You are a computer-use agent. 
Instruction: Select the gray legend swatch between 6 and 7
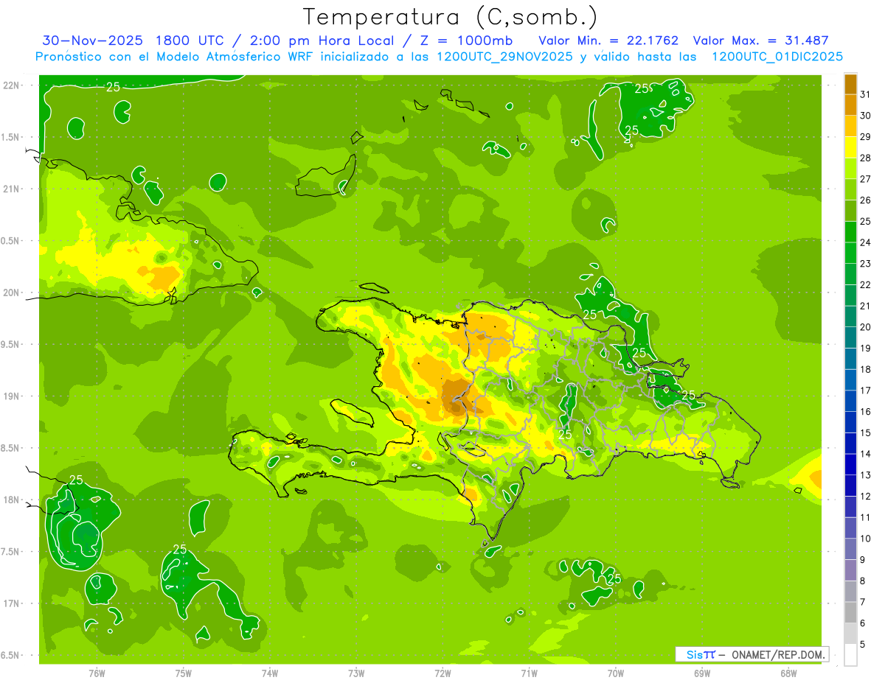(x=850, y=612)
